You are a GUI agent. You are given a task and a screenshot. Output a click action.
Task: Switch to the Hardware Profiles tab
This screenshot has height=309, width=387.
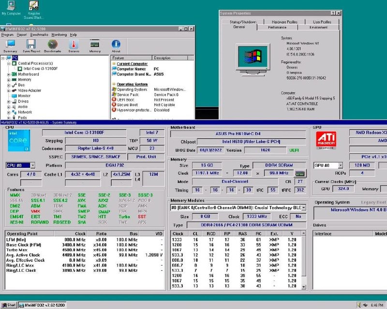point(284,22)
